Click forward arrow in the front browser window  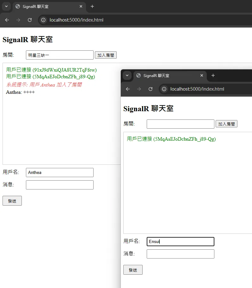coord(139,89)
